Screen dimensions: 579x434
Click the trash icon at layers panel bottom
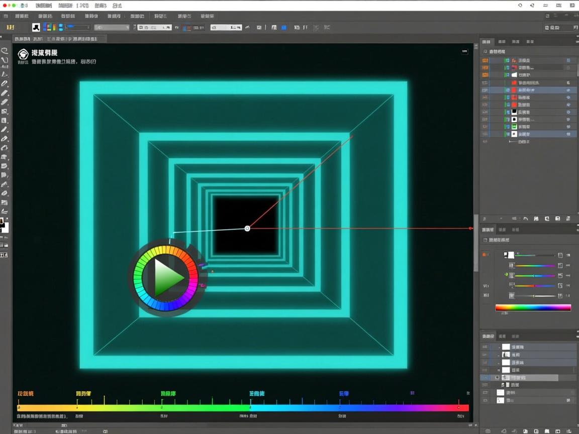(568, 219)
